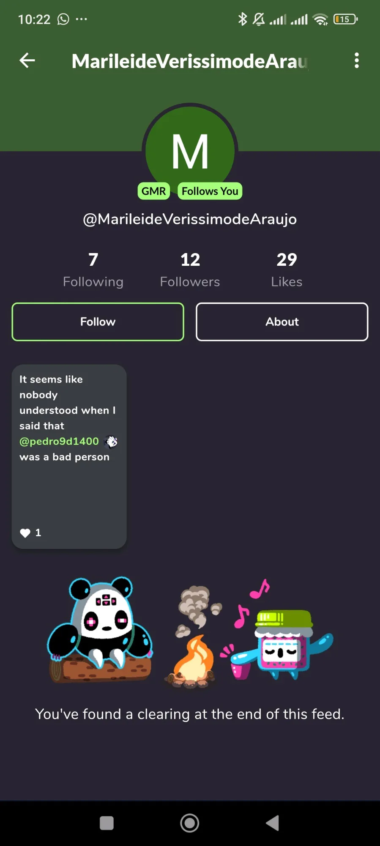Open the three-dot overflow menu
The height and width of the screenshot is (846, 380).
click(357, 61)
